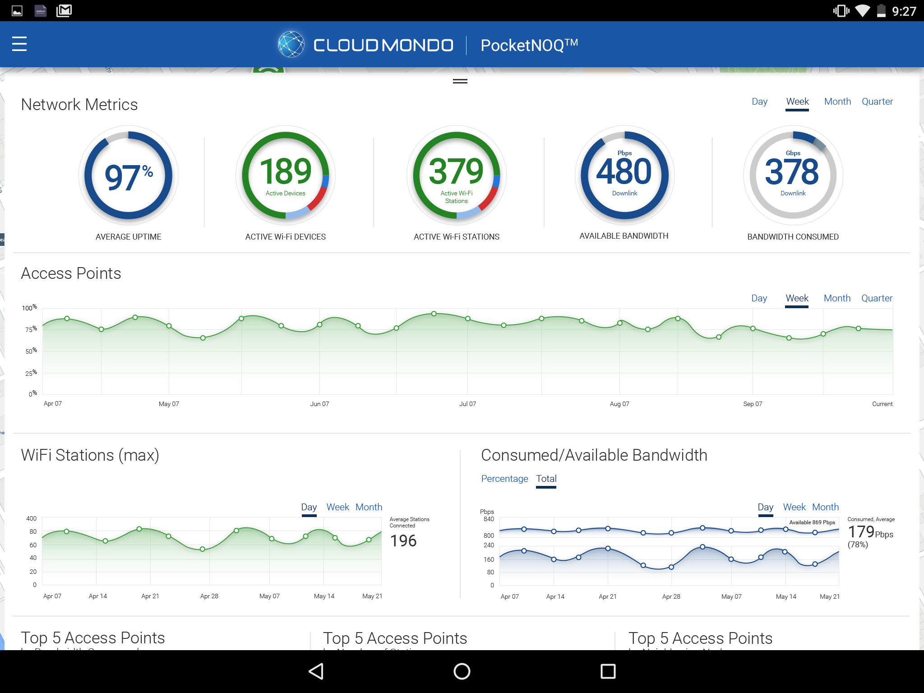Tap the vibrate mode status icon

coord(841,11)
